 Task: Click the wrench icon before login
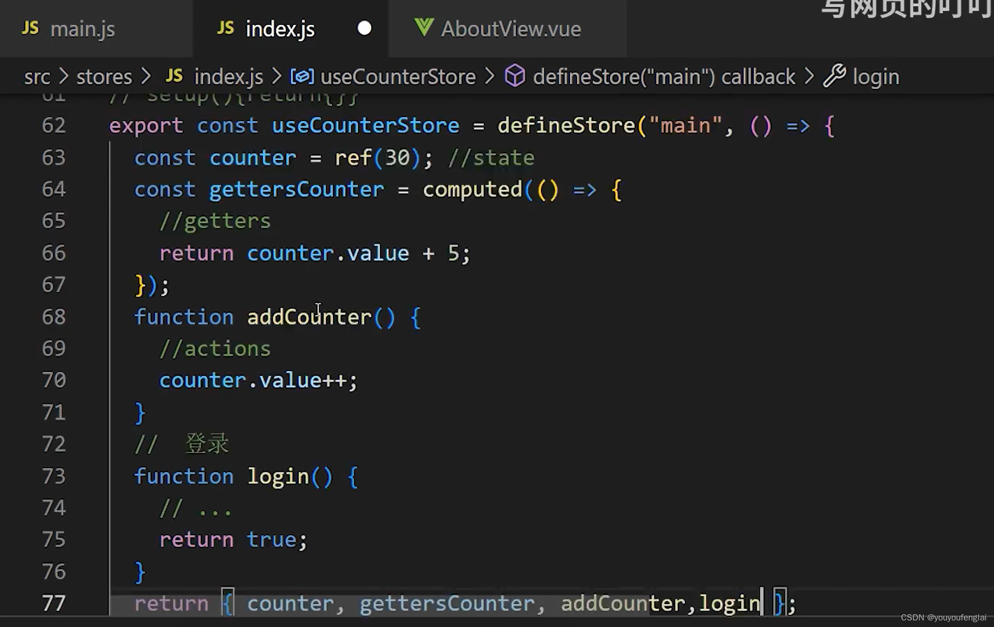point(835,76)
